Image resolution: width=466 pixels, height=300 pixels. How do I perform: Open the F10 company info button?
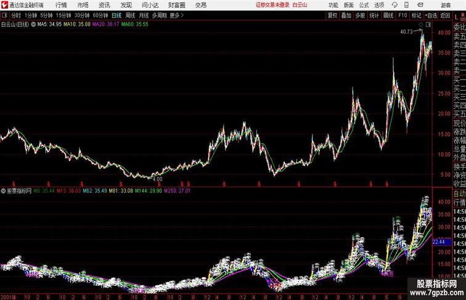click(403, 15)
